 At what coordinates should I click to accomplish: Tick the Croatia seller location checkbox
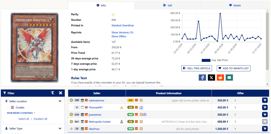(x=8, y=107)
